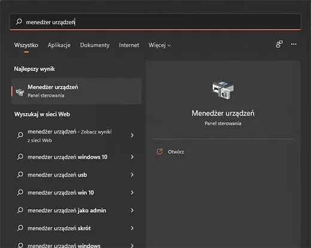Screen dimensions: 311x248
Task: Click the Device Manager icon in best result
Action: (20, 92)
